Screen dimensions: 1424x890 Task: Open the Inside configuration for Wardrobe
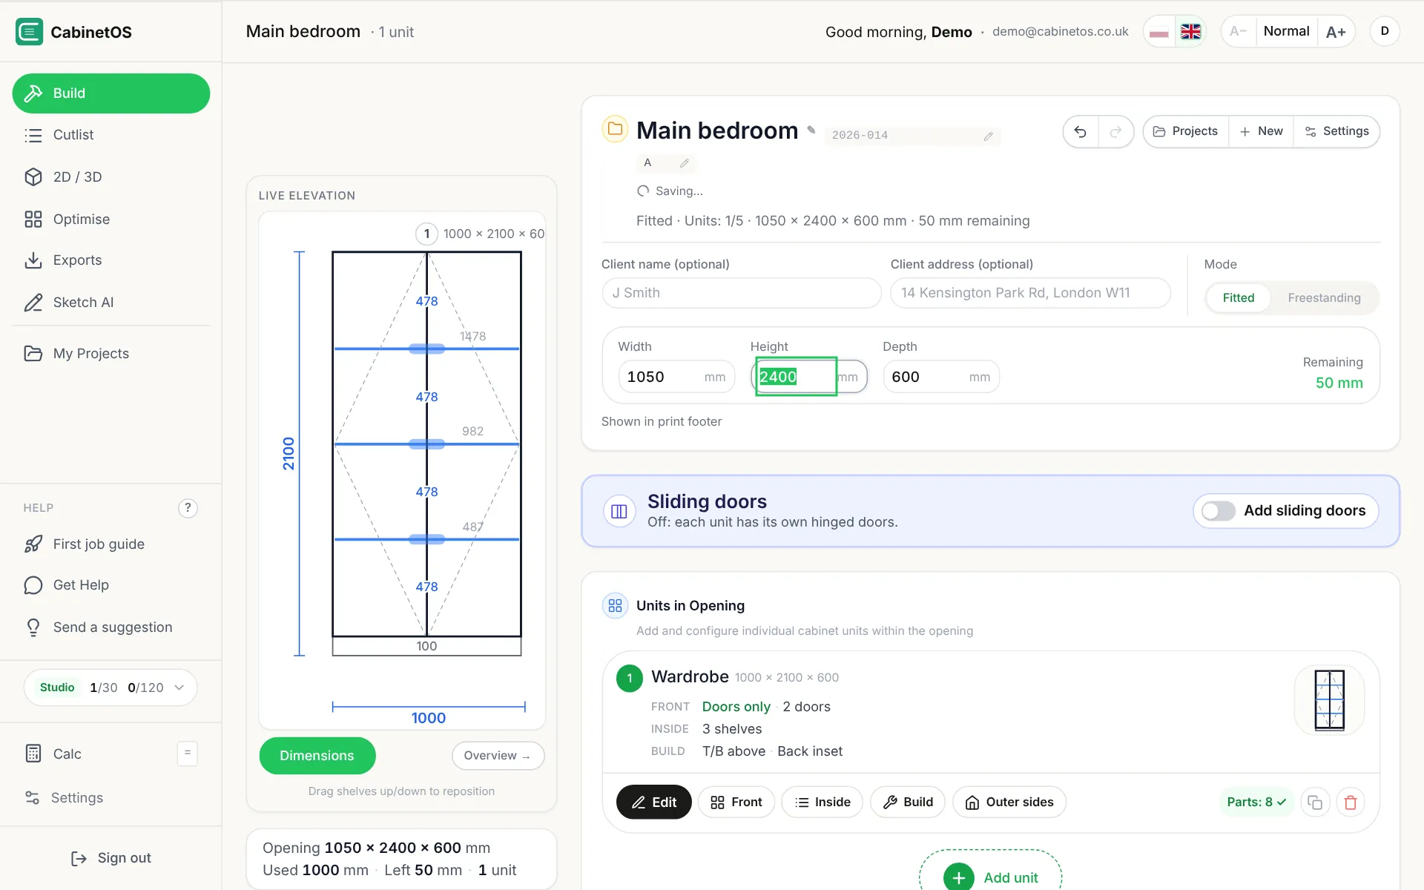822,802
